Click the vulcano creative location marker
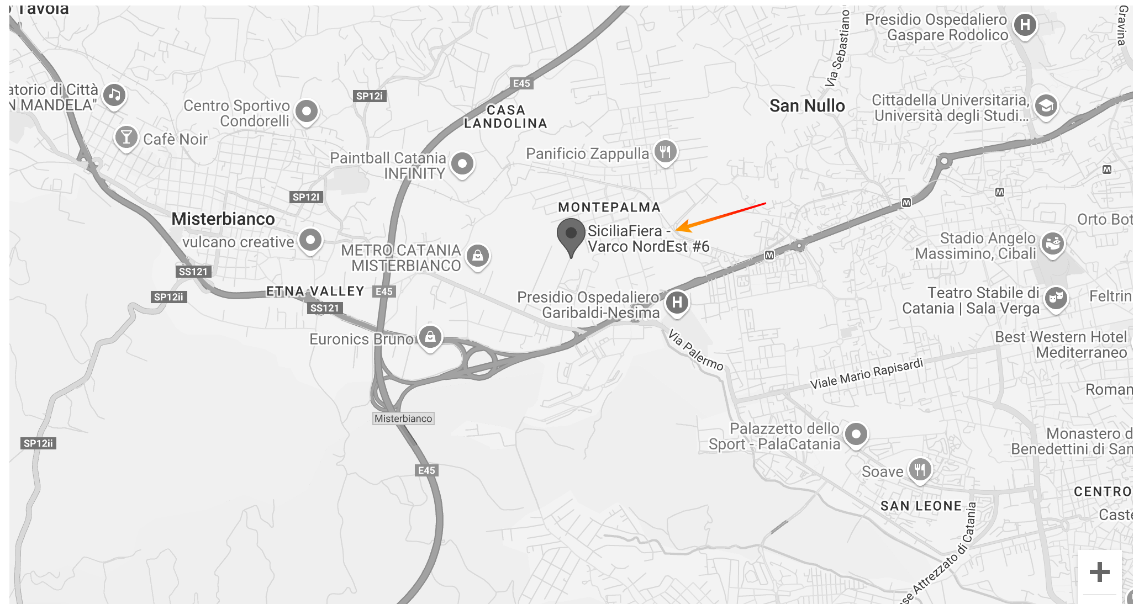Screen dimensions: 1139x604 (310, 240)
